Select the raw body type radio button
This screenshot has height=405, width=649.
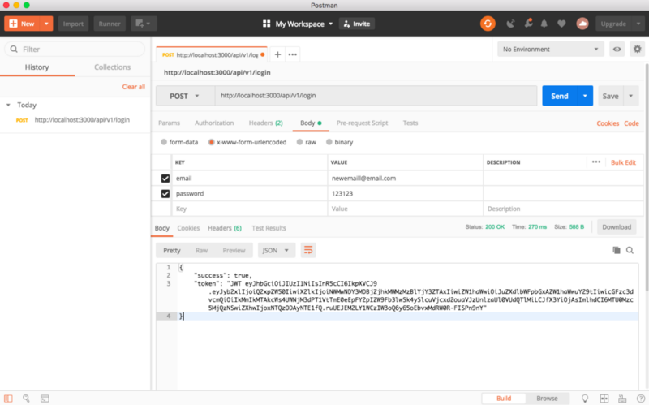click(299, 142)
